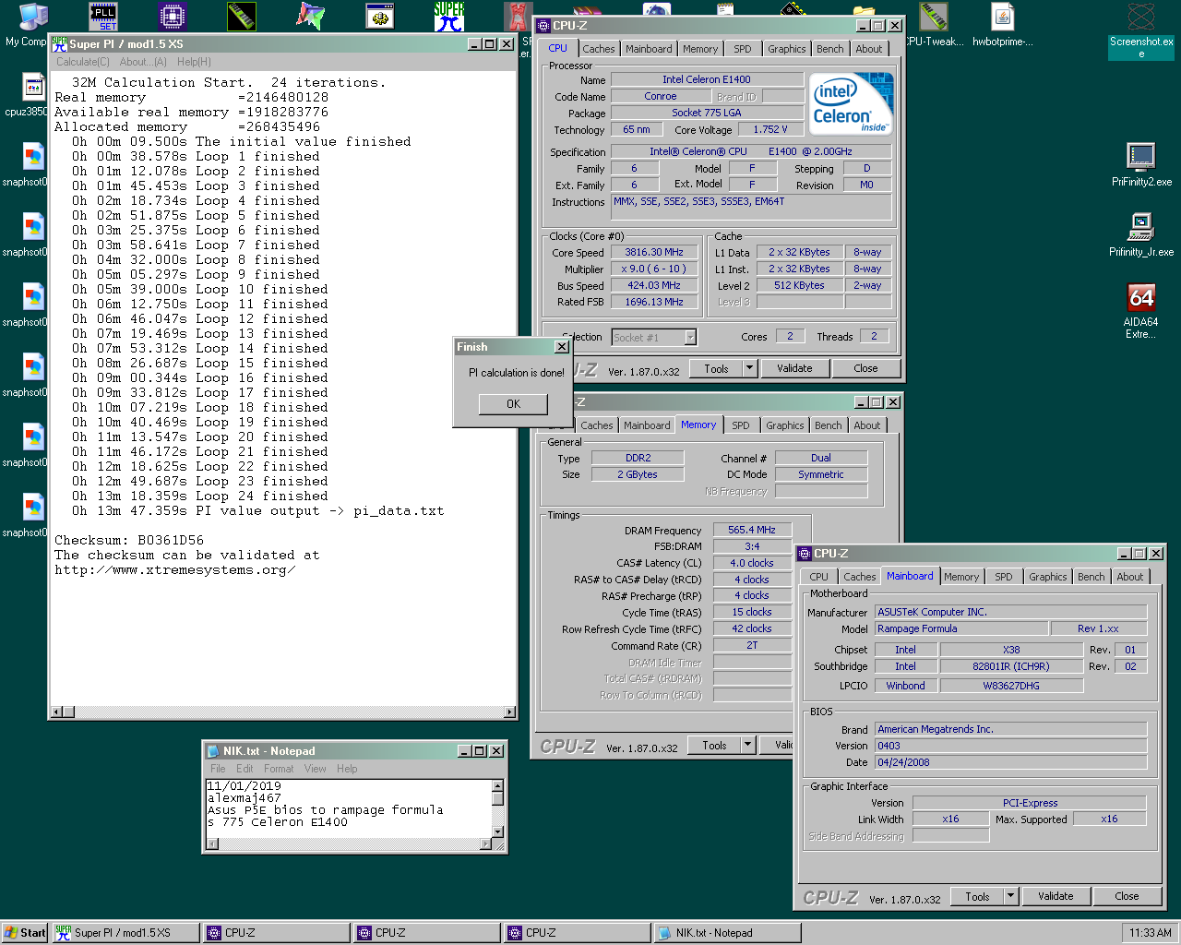This screenshot has width=1181, height=945.
Task: Switch to Super PI from the taskbar
Action: 126,933
